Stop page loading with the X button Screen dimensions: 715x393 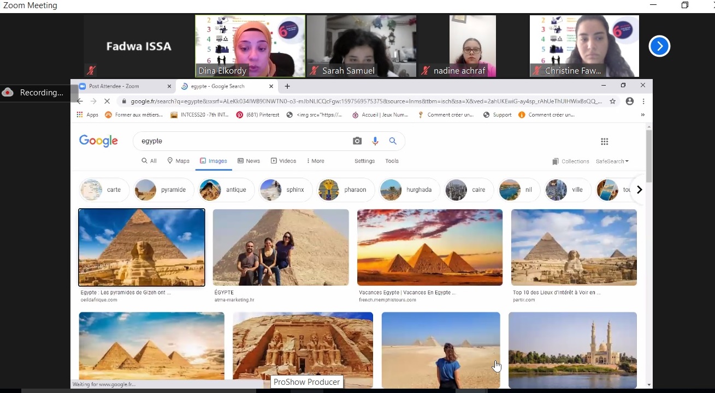(107, 101)
